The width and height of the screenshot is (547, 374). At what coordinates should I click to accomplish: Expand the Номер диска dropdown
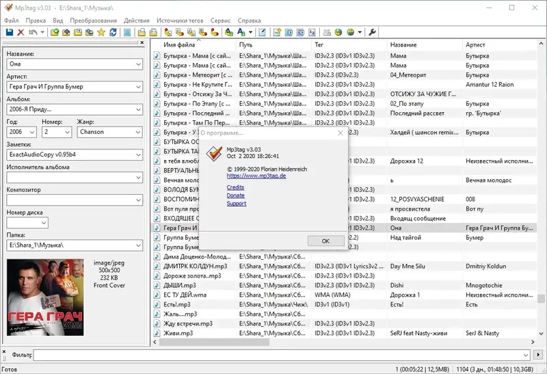pyautogui.click(x=44, y=223)
